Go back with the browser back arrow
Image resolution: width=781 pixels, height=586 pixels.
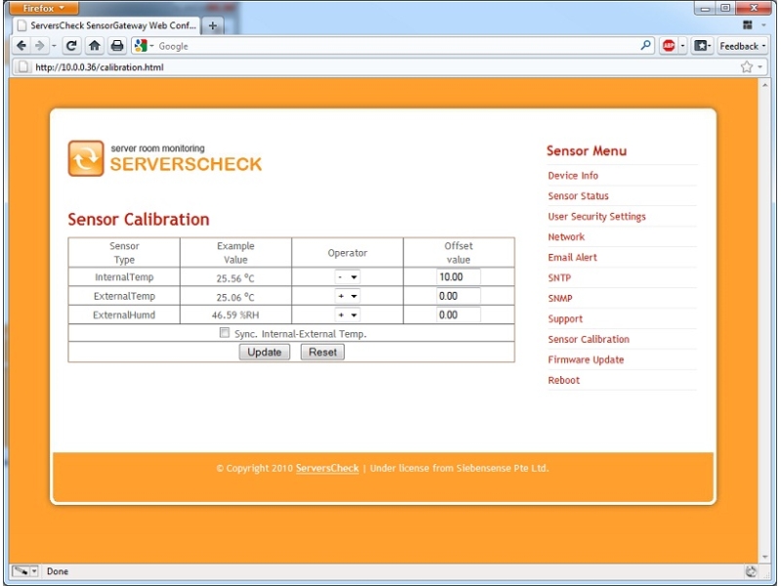[21, 46]
